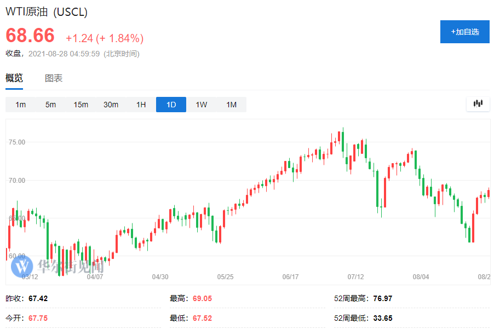Click the current price 68.66

[x=30, y=36]
